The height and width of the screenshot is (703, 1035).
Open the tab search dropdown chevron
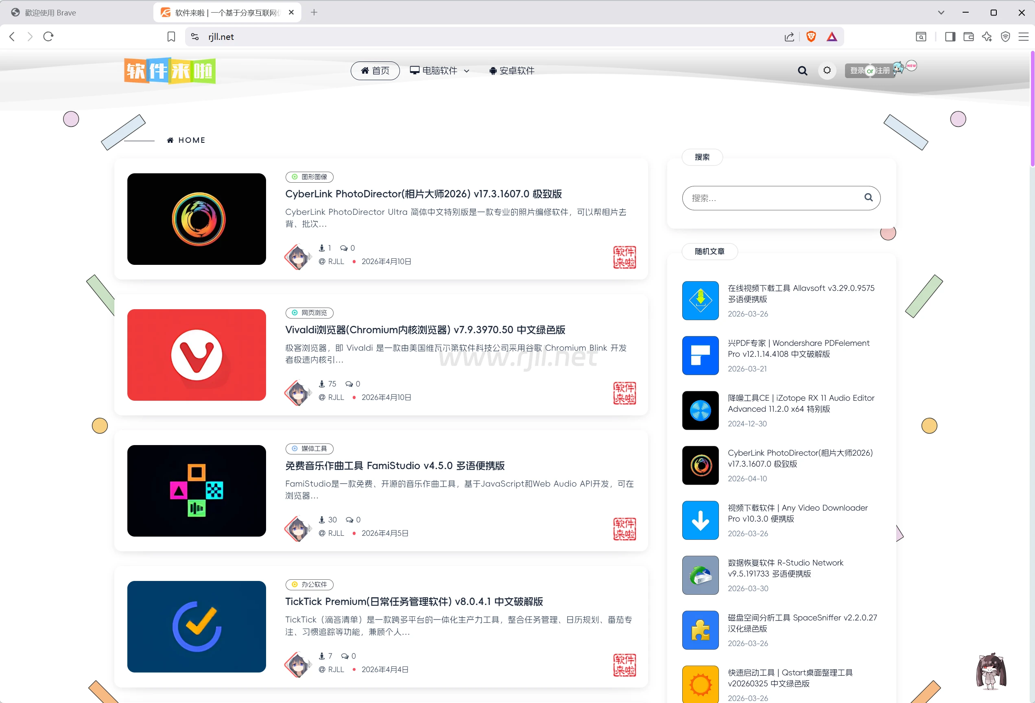(941, 13)
